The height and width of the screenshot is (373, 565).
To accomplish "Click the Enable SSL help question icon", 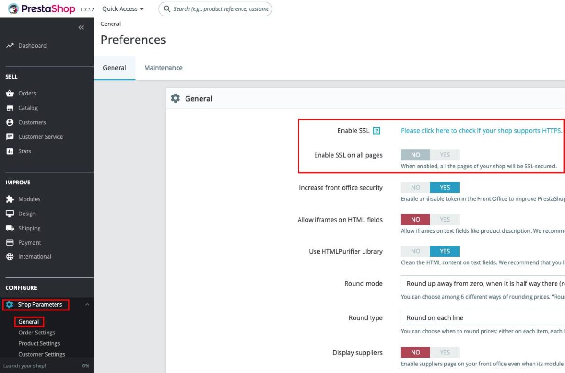I will pos(377,131).
